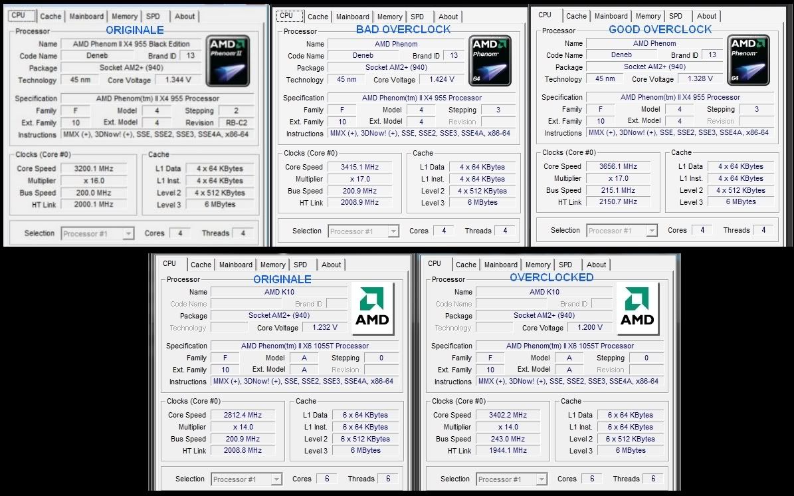Click the Core Voltage value 1.344 V
Screen dimensions: 794x496
pyautogui.click(x=178, y=80)
